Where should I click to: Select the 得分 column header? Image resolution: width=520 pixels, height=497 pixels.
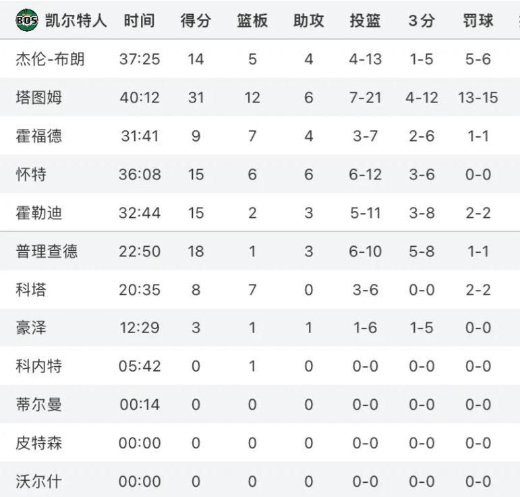pyautogui.click(x=196, y=20)
